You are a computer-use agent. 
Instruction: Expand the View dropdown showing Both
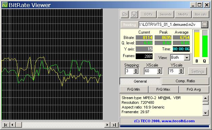(187, 58)
